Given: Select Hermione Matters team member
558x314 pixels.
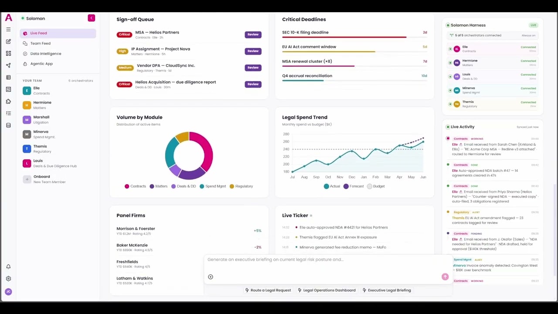Looking at the screenshot, I should [58, 105].
